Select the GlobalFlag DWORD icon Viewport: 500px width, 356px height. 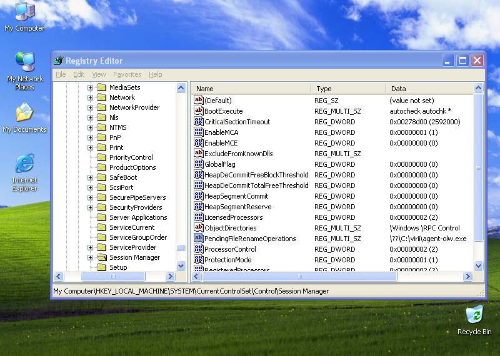click(198, 164)
